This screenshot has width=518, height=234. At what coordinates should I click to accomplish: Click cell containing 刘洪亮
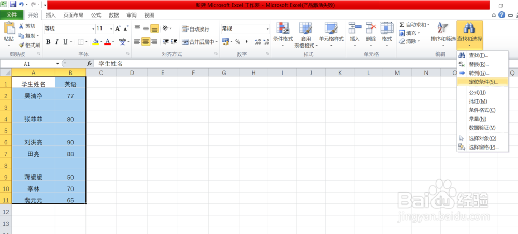[x=34, y=142]
